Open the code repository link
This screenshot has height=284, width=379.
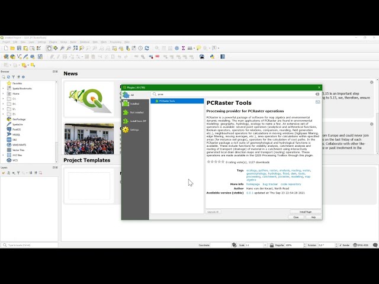(291, 184)
